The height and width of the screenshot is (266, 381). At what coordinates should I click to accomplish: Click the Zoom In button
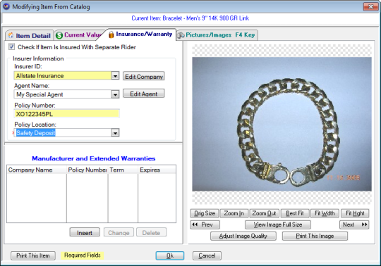pos(234,213)
